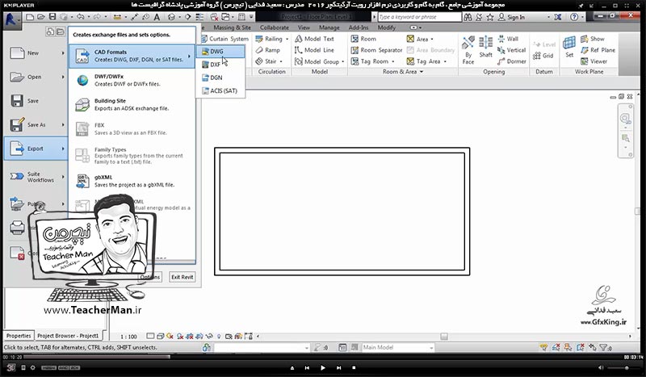Expand the Open submenu arrow

coord(63,77)
